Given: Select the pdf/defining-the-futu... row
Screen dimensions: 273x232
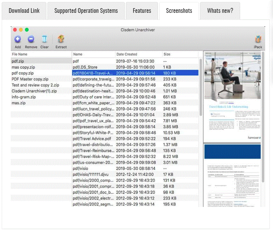Looking at the screenshot, I should click(135, 85).
